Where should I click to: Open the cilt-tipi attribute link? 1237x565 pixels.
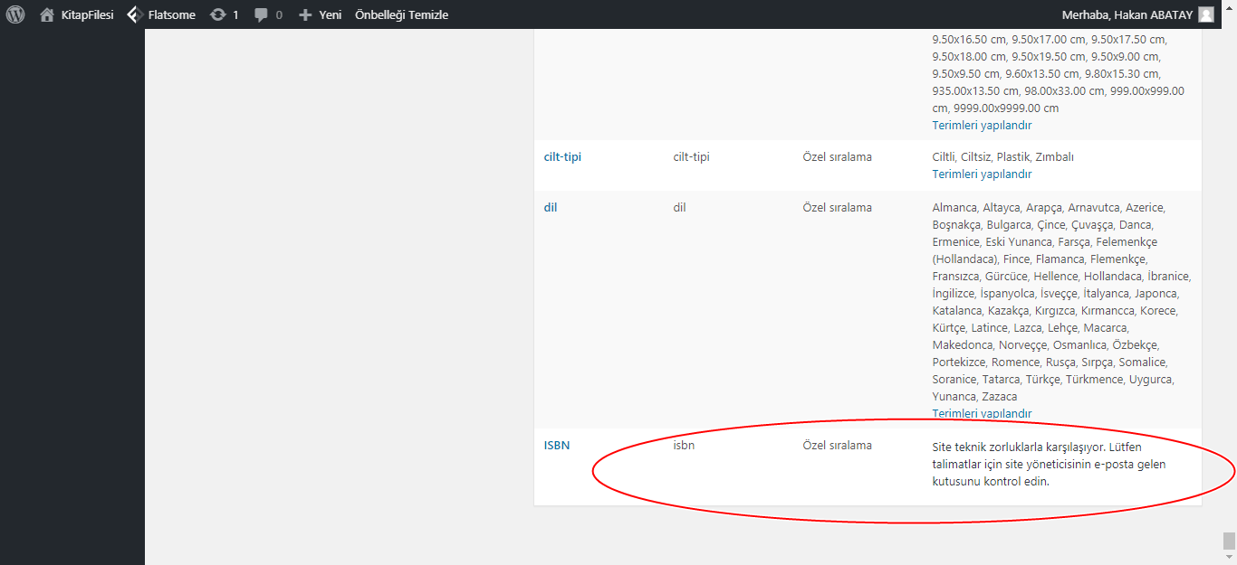coord(562,156)
